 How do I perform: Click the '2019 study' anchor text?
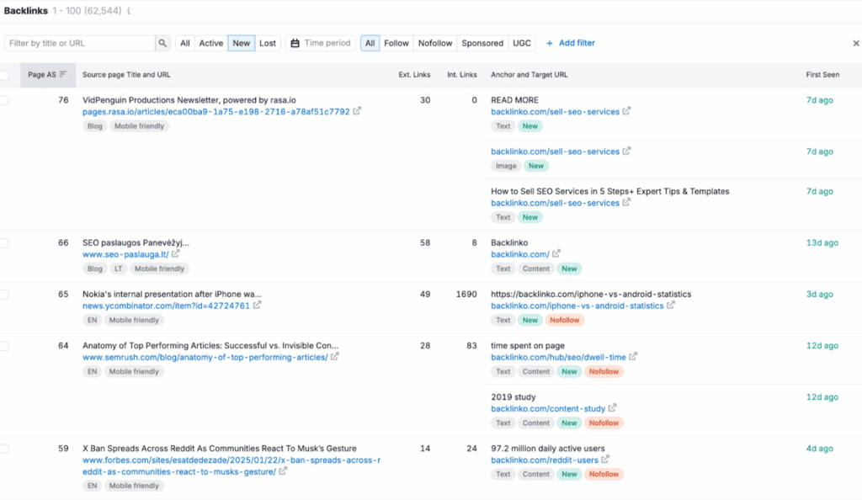tap(513, 396)
